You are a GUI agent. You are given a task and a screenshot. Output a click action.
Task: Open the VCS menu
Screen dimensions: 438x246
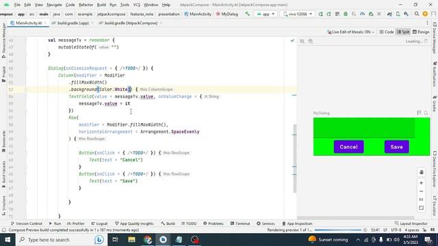(137, 5)
